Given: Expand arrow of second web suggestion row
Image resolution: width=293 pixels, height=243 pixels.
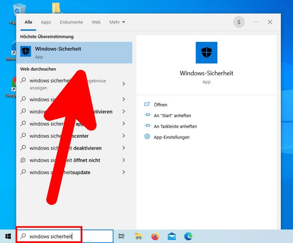Looking at the screenshot, I should pyautogui.click(x=124, y=99).
